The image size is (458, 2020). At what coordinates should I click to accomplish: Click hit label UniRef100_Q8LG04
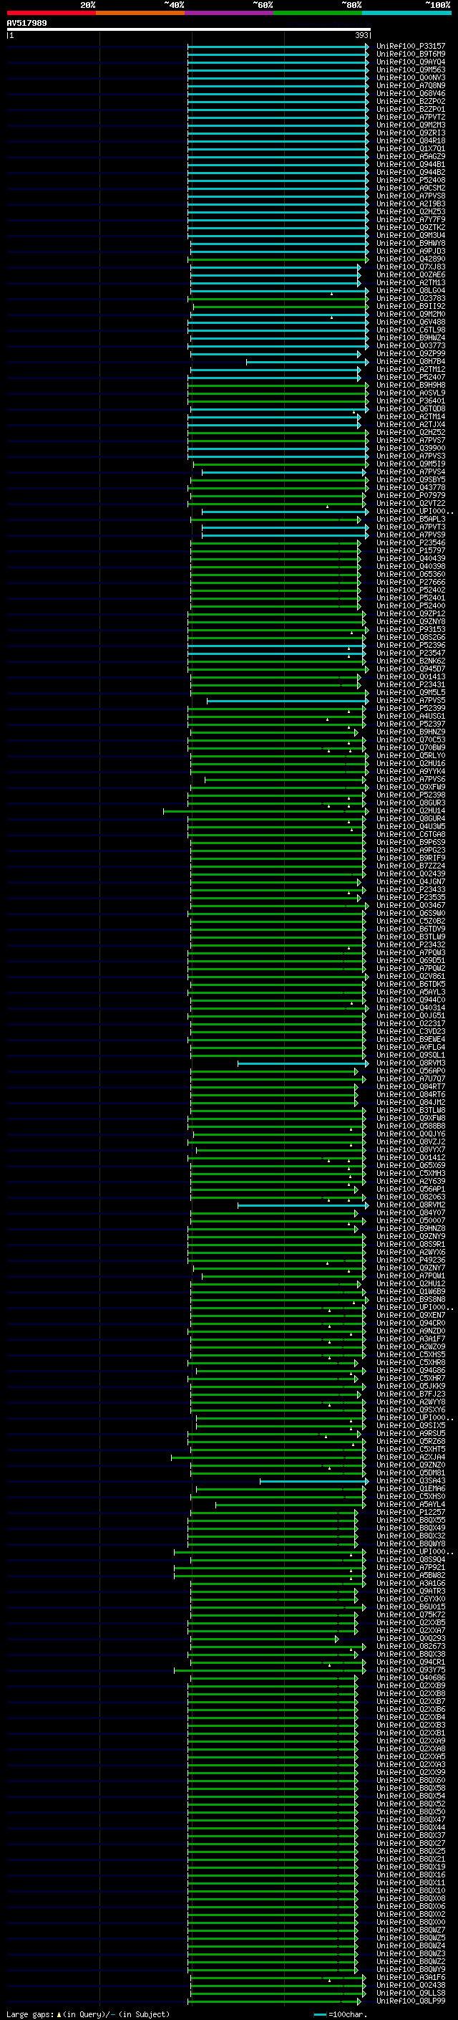point(410,291)
